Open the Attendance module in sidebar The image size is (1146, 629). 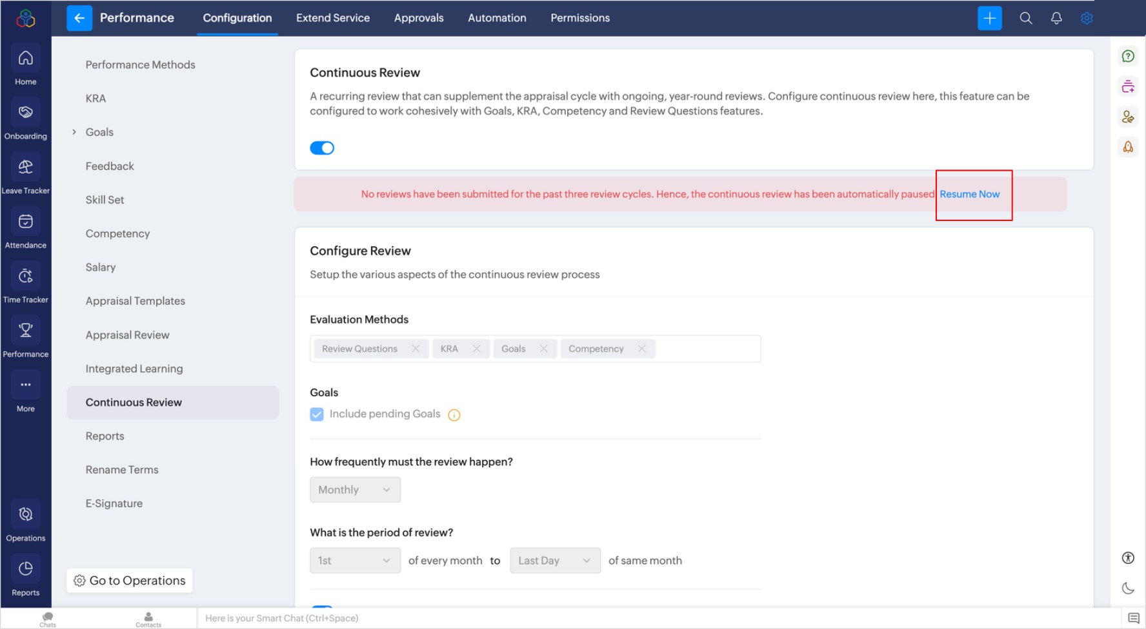tap(25, 223)
